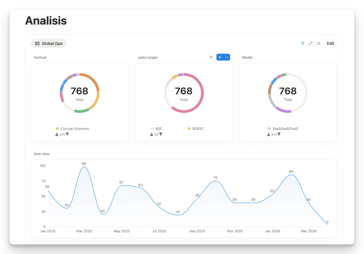Select the 75 data point near Oct 2025

215,180
